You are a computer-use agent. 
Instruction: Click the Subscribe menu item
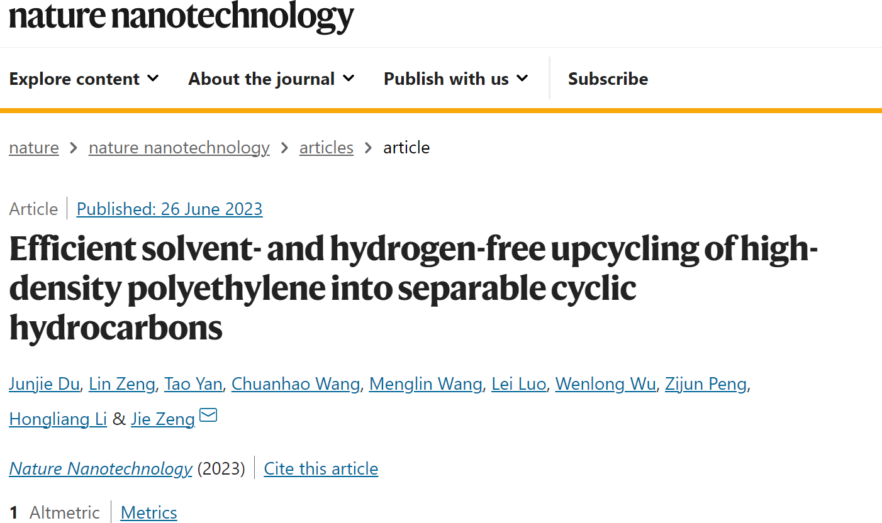[x=608, y=79]
